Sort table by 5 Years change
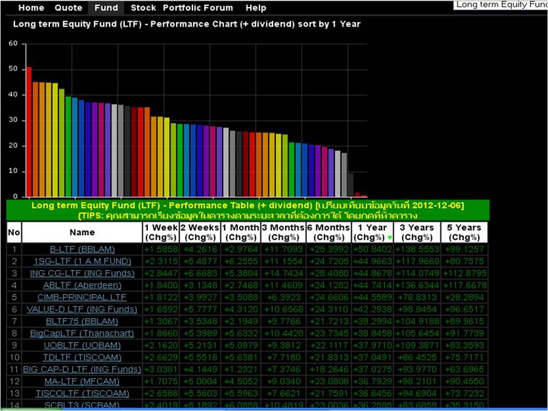 (x=464, y=233)
